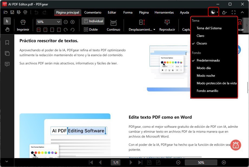The image size is (249, 167).
Task: Zoom out from bottom status bar
Action: [x=178, y=162]
